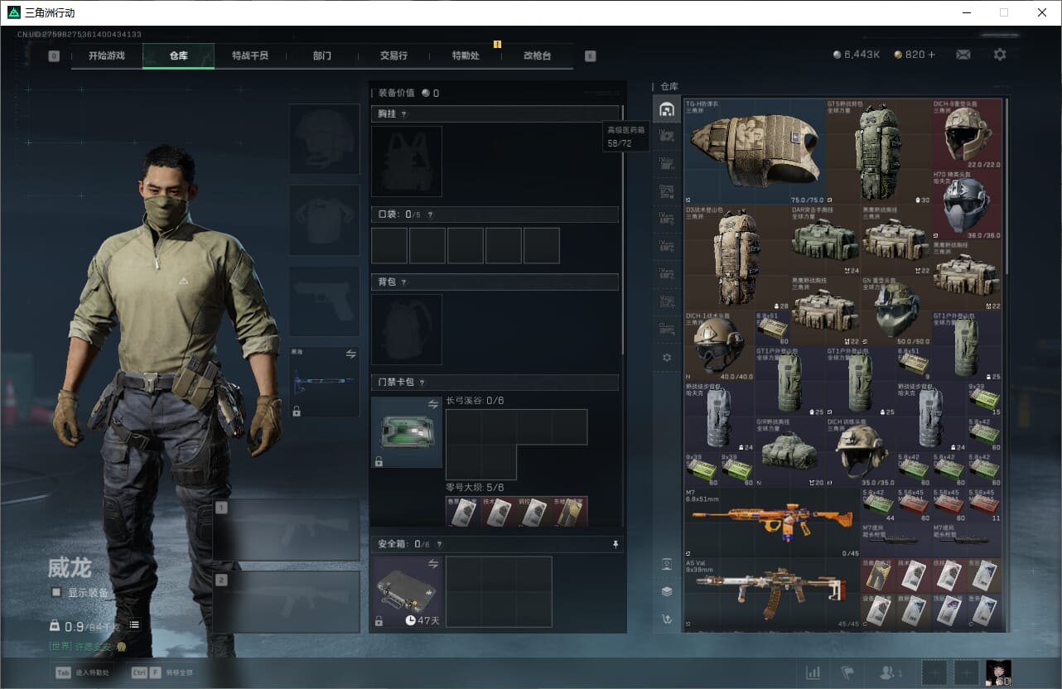Image resolution: width=1062 pixels, height=689 pixels.
Task: Show help for 门禁卡包 section
Action: pyautogui.click(x=422, y=383)
